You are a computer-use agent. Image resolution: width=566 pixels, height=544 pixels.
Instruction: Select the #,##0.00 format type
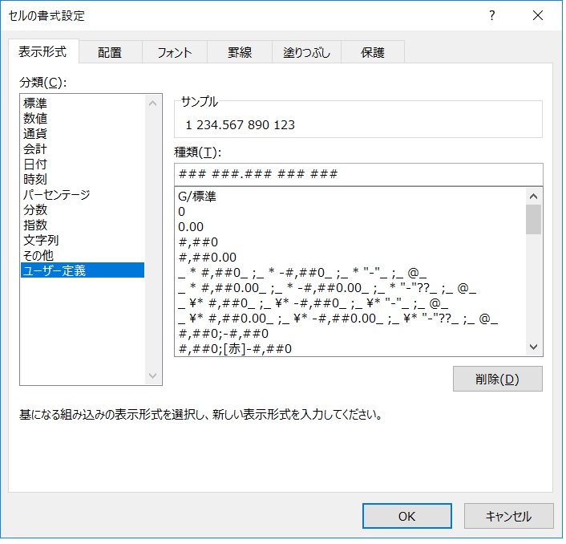click(352, 258)
